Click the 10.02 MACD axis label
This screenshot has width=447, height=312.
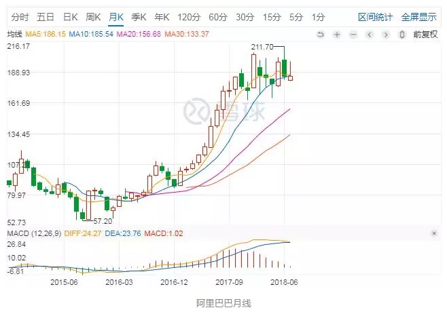[x=16, y=258]
